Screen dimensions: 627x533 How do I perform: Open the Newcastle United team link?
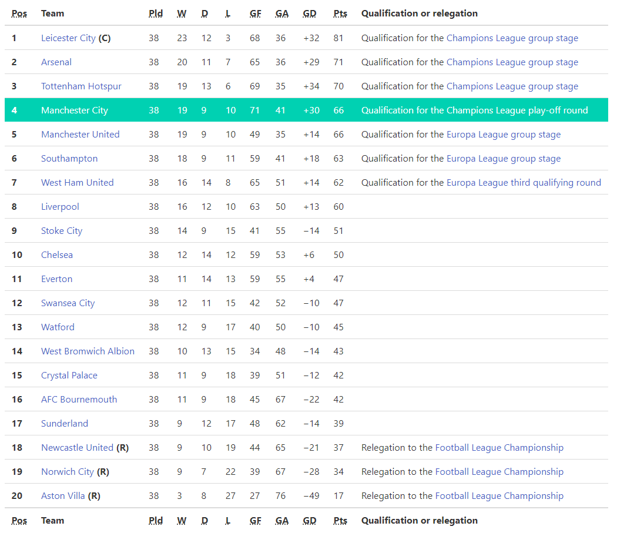point(77,447)
